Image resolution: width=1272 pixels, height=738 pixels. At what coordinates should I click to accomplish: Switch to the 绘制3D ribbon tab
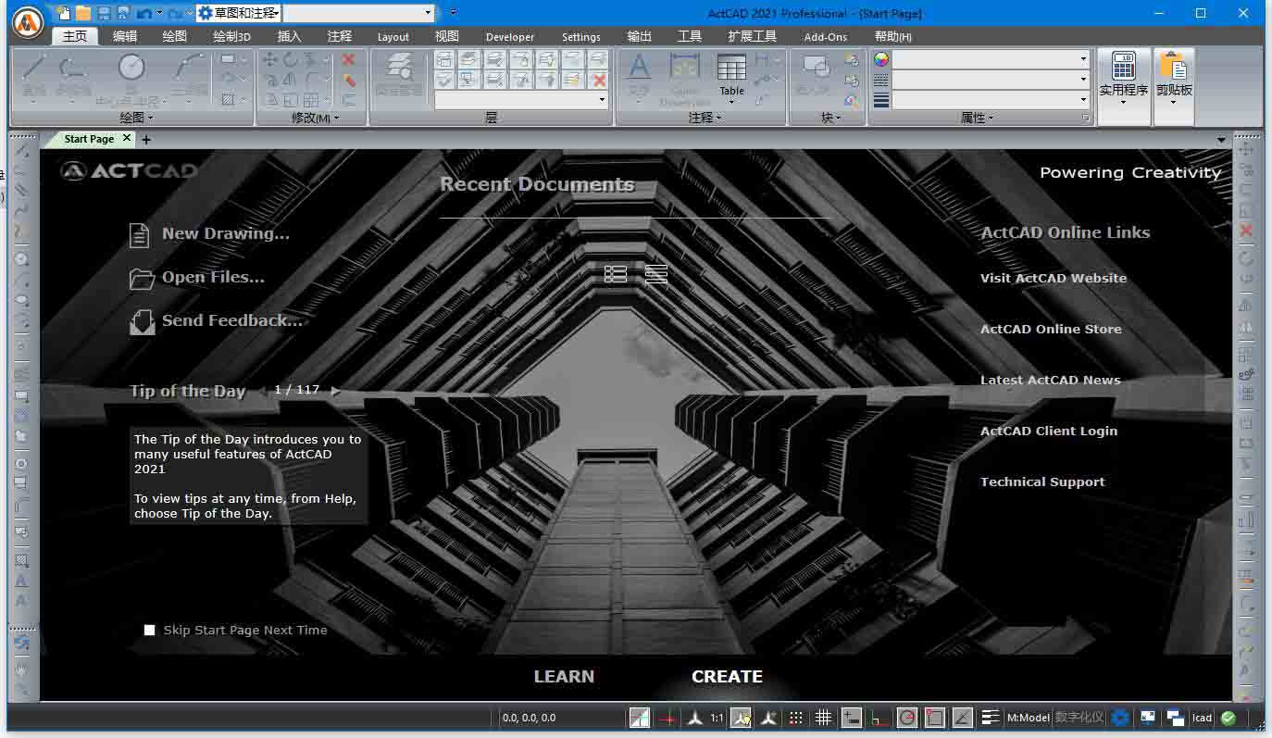(x=231, y=36)
